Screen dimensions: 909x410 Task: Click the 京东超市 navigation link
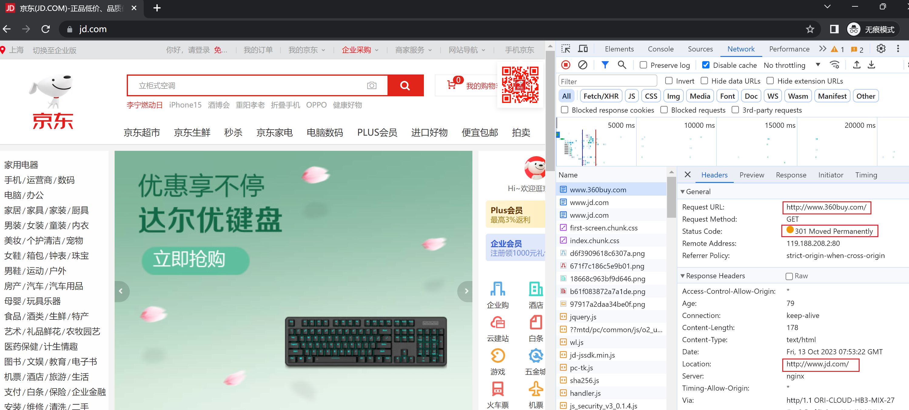(x=142, y=133)
